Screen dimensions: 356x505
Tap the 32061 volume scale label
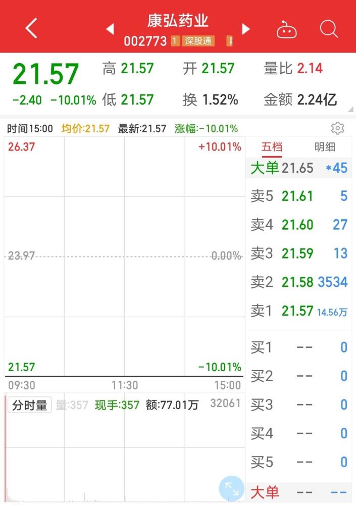click(x=225, y=403)
